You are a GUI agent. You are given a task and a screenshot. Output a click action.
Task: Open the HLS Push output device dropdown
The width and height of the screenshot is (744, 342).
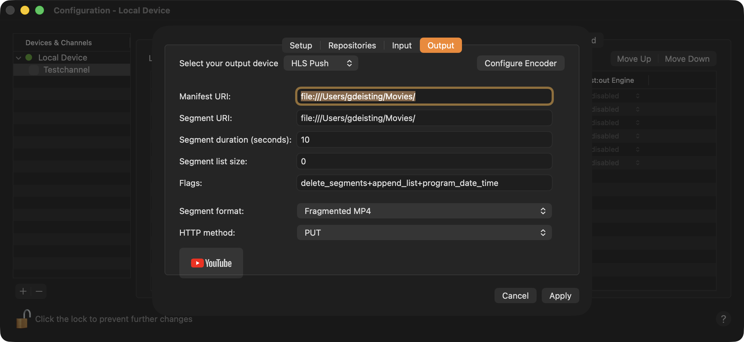click(x=321, y=63)
